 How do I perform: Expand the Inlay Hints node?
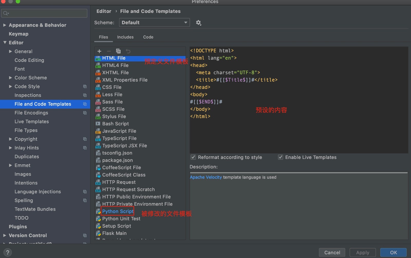point(11,148)
